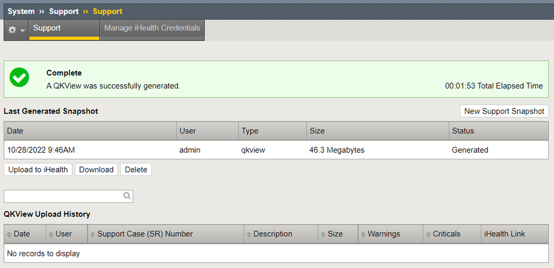Go to first Support breadcrumb
The image size is (554, 268).
pyautogui.click(x=64, y=11)
